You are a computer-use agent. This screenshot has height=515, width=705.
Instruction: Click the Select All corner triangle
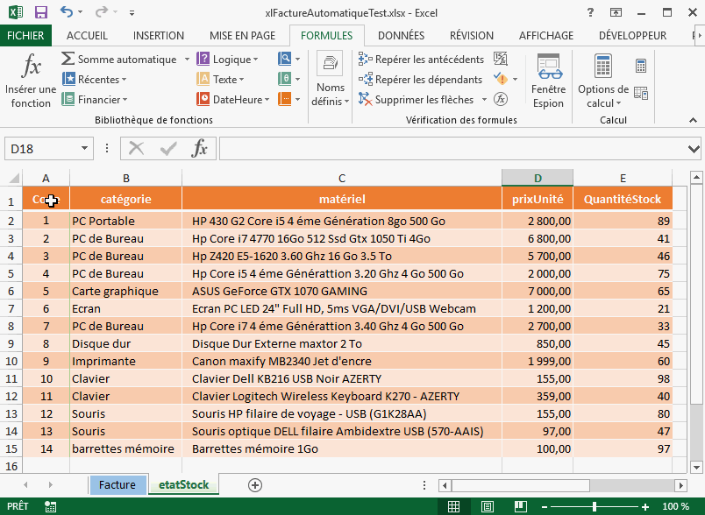[x=14, y=178]
